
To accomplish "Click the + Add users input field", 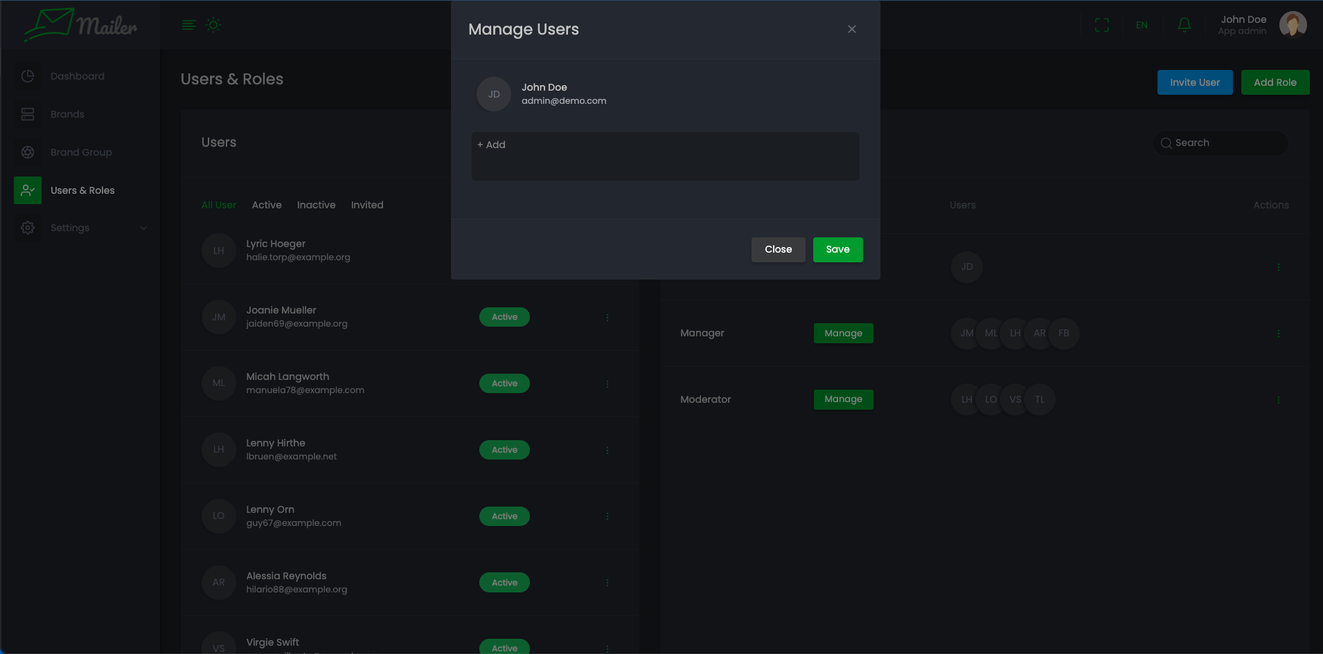I will pos(665,156).
